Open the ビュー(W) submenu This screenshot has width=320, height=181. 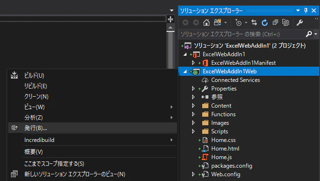93,107
